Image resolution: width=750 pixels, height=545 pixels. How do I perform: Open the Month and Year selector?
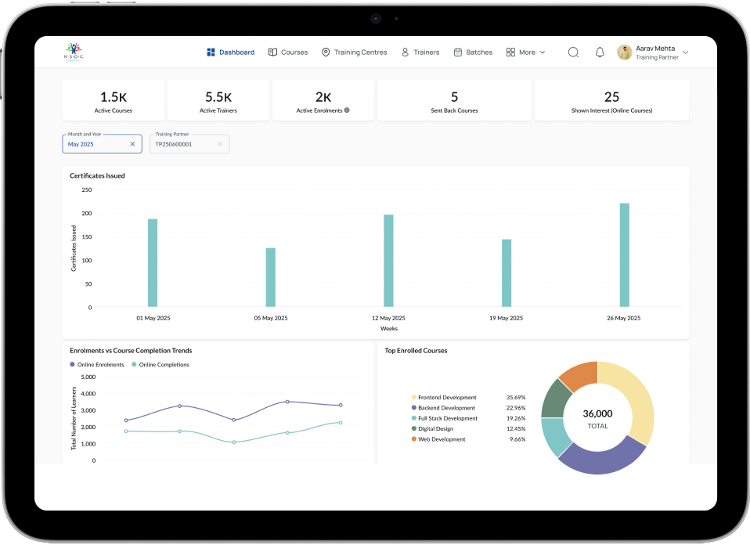coord(94,144)
